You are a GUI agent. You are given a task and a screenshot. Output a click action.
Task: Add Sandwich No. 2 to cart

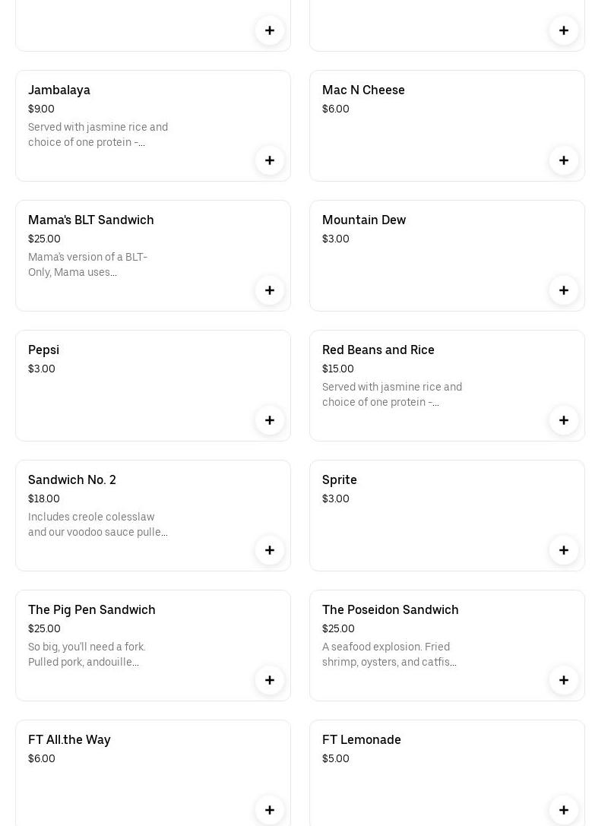point(270,550)
